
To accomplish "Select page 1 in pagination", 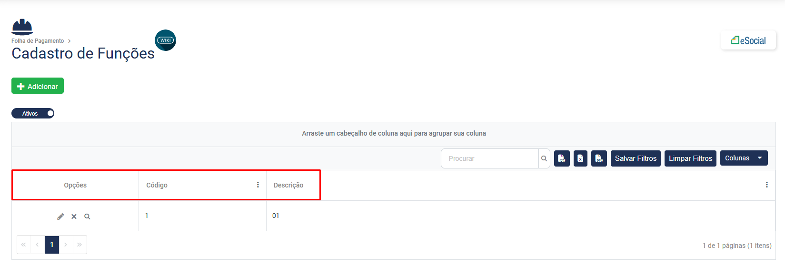I will (x=52, y=245).
